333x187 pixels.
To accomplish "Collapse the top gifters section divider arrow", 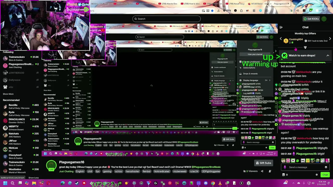I will [305, 48].
